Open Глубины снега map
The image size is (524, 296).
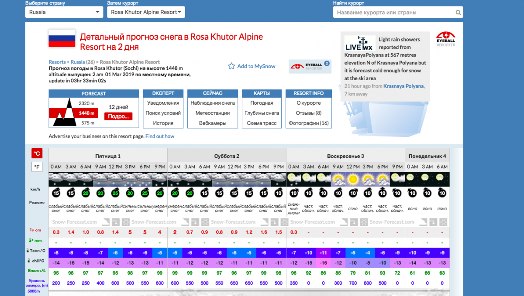[x=262, y=113]
